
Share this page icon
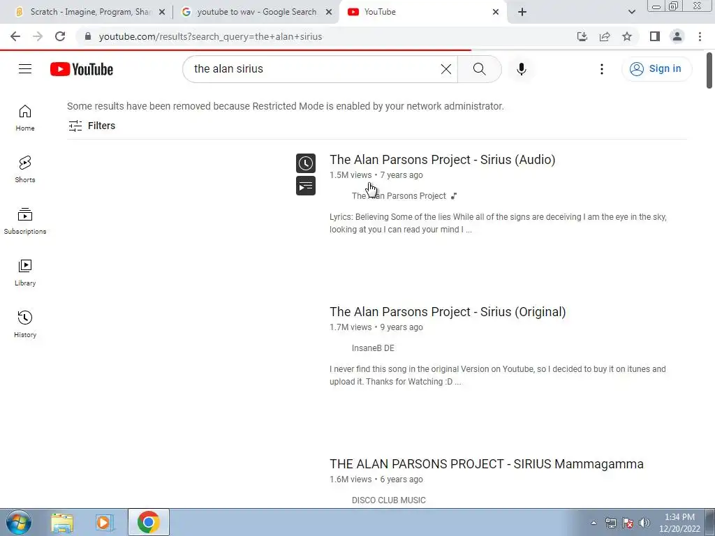click(x=605, y=36)
